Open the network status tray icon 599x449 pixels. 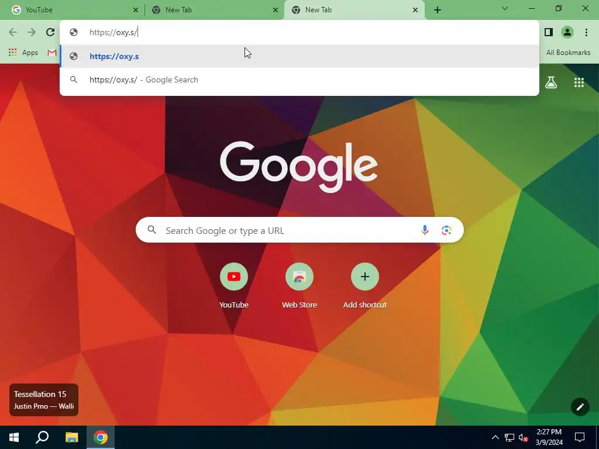tap(510, 437)
